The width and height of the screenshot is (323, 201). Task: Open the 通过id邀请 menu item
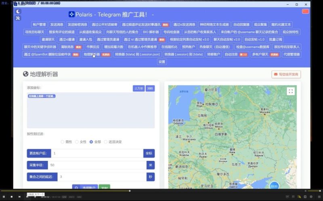pos(67,39)
